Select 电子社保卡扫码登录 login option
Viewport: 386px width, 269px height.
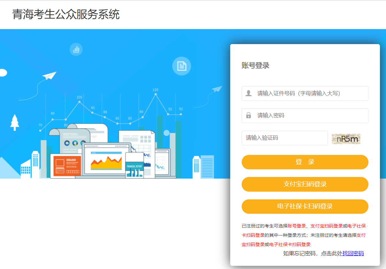click(305, 206)
